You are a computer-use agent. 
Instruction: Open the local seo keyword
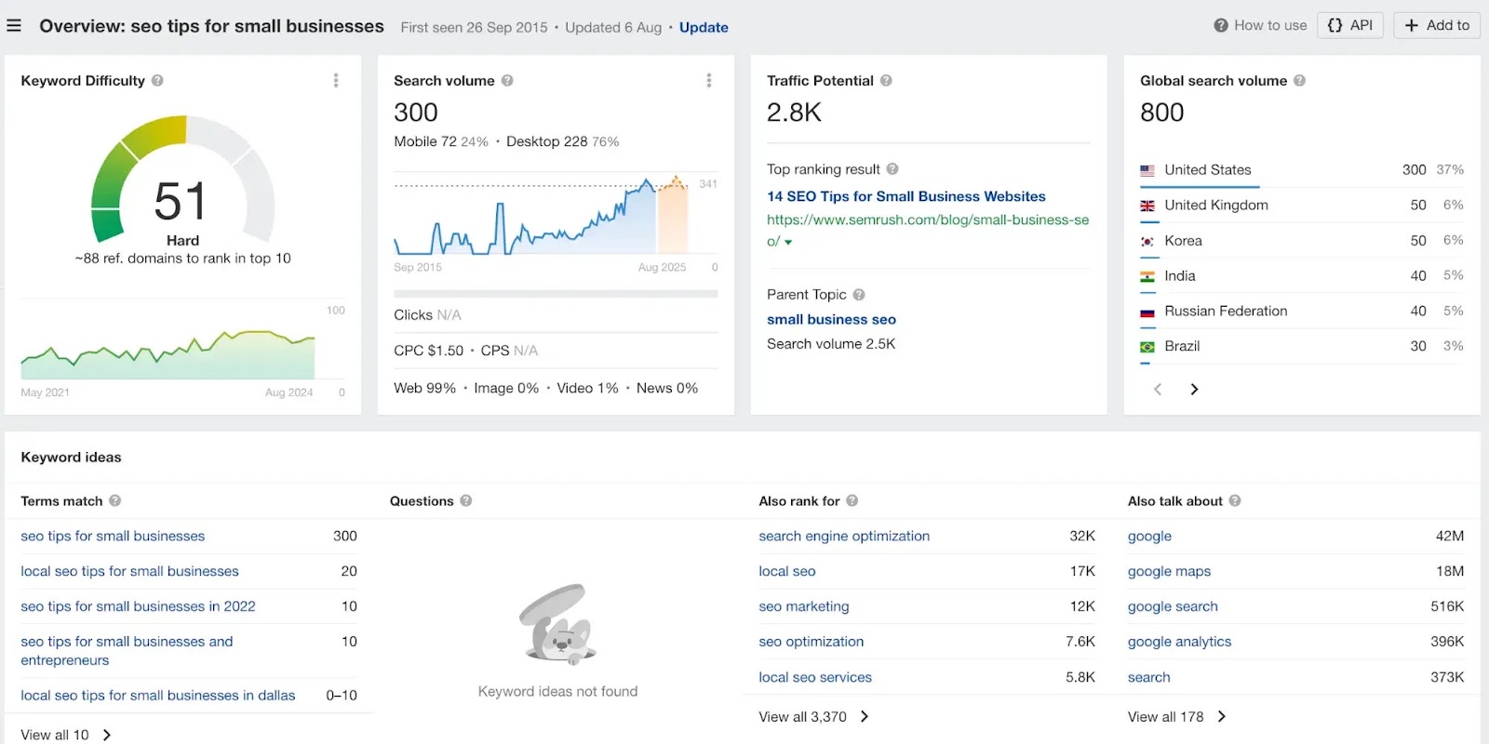pyautogui.click(x=787, y=571)
